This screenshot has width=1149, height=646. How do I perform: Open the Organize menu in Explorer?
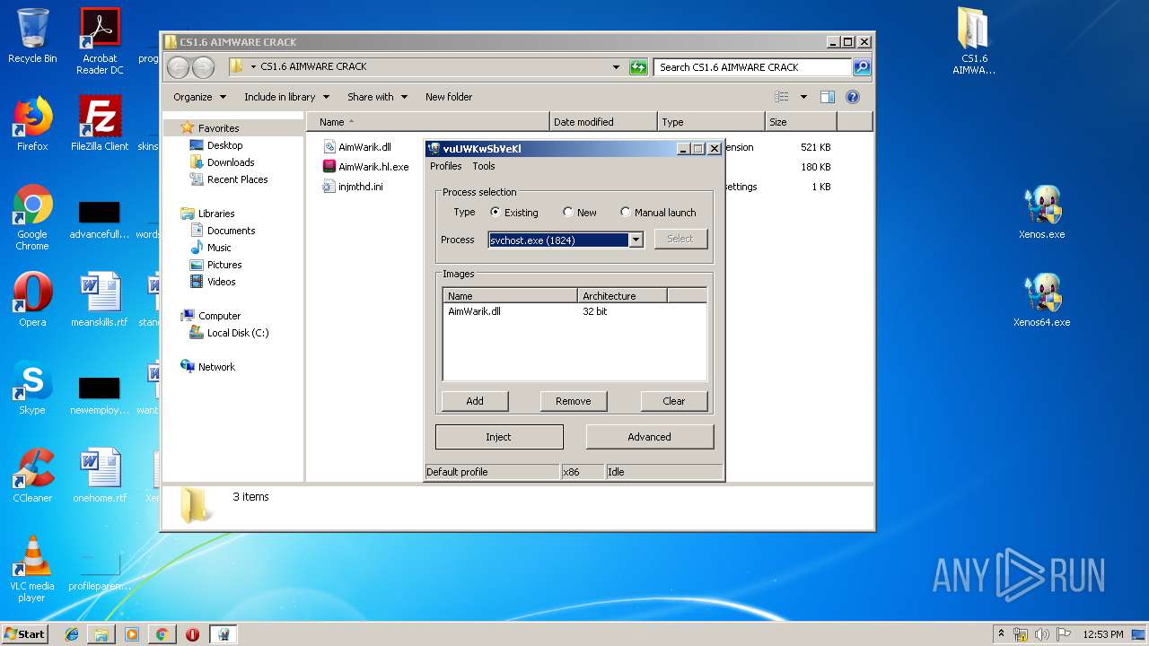[x=200, y=97]
